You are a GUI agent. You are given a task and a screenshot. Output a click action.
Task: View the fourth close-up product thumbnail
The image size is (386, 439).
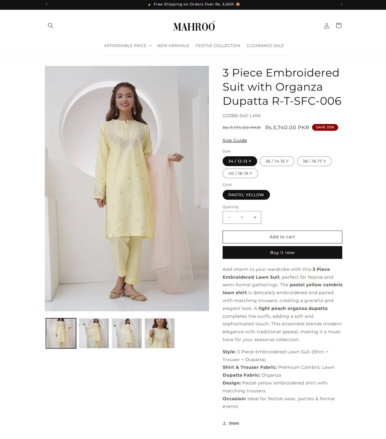160,333
